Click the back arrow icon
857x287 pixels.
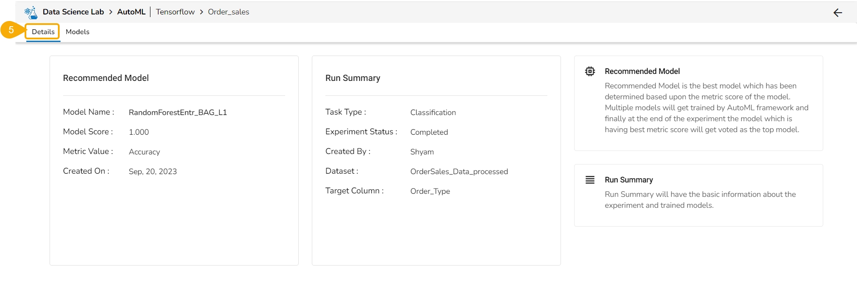837,13
